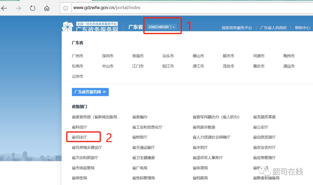Open 省水利厅 department
The height and width of the screenshot is (185, 313).
(x=200, y=147)
